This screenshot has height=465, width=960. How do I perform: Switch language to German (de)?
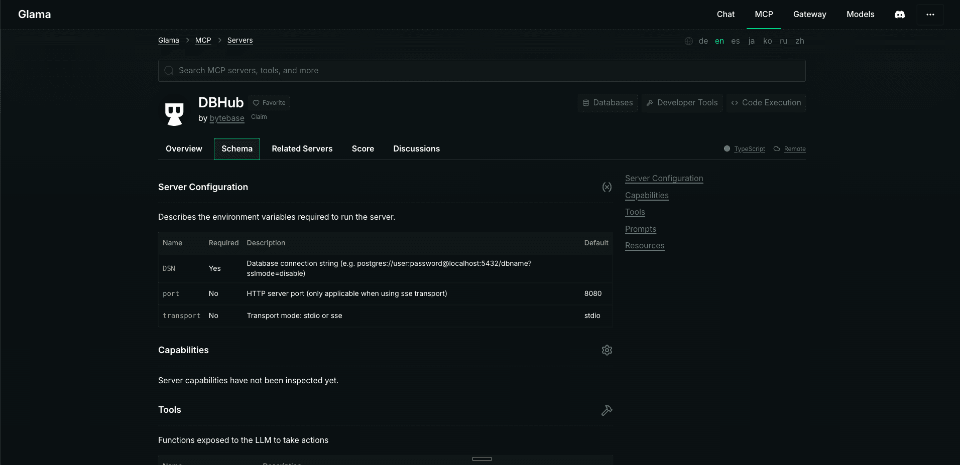pyautogui.click(x=703, y=41)
